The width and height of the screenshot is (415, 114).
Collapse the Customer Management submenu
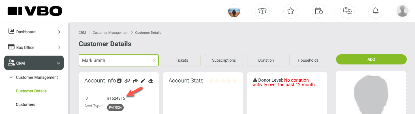coord(11,77)
